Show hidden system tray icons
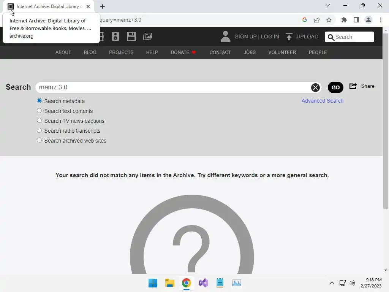The height and width of the screenshot is (292, 389). pyautogui.click(x=332, y=283)
